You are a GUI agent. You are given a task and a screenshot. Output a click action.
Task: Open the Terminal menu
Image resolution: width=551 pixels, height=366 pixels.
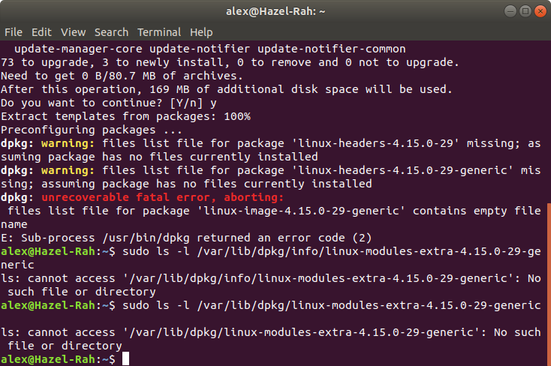coord(159,32)
